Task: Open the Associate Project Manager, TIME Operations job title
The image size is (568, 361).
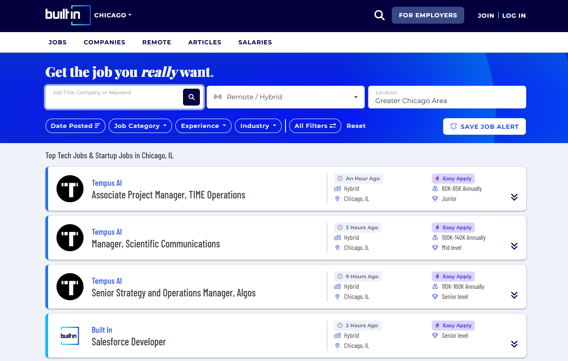Action: (169, 195)
